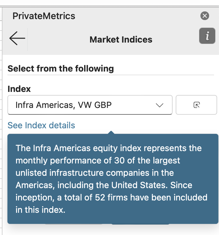The width and height of the screenshot is (219, 235).
Task: Open the info "i" icon
Action: (x=207, y=36)
